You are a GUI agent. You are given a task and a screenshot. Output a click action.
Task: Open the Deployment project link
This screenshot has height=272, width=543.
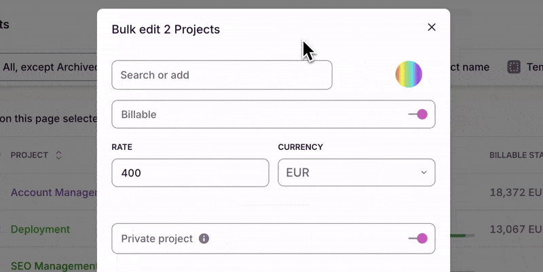click(41, 229)
